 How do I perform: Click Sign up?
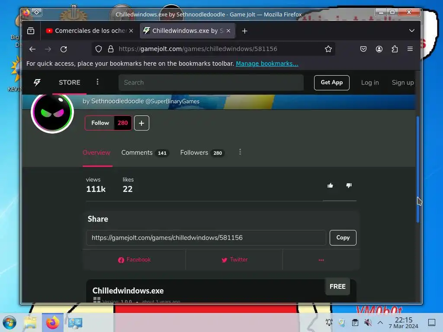(x=403, y=83)
